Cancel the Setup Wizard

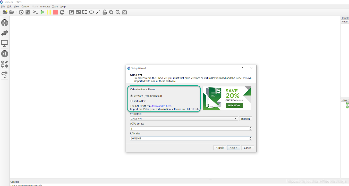[x=248, y=148]
